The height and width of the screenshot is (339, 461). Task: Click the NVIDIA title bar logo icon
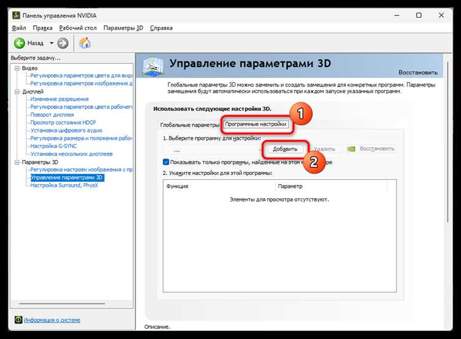[17, 15]
